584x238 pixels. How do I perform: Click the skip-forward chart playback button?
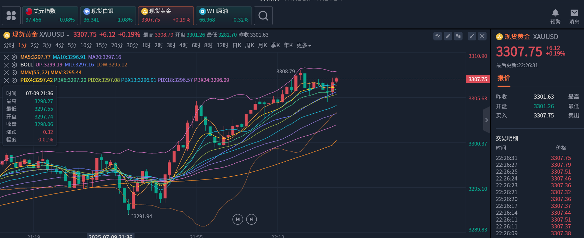pos(252,219)
